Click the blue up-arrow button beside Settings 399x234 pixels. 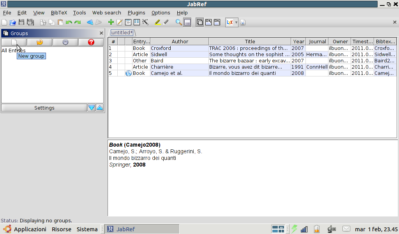[100, 108]
